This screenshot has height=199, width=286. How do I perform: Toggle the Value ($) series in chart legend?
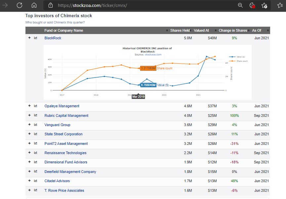(237, 57)
